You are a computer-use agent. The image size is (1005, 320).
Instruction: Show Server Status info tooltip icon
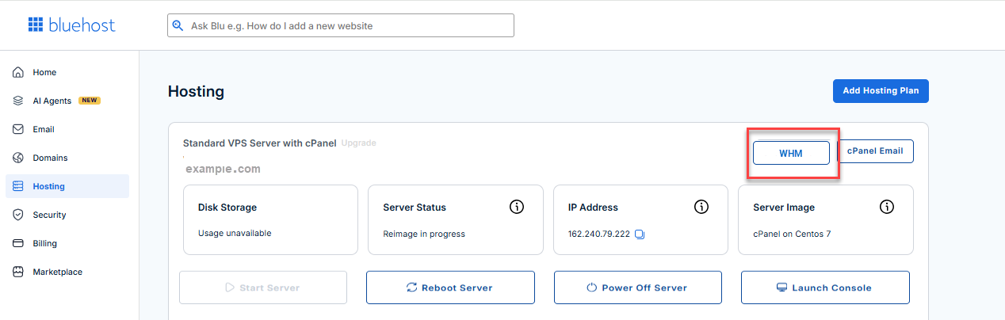[x=517, y=207]
